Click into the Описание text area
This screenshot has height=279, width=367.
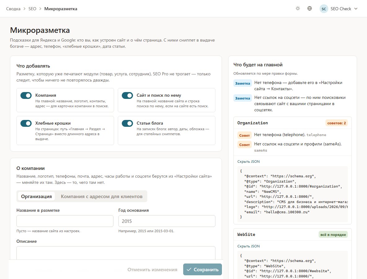pyautogui.click(x=116, y=253)
